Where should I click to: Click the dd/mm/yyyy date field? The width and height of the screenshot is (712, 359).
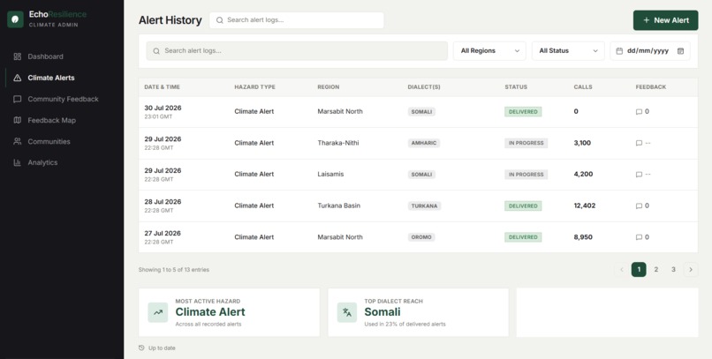[650, 51]
